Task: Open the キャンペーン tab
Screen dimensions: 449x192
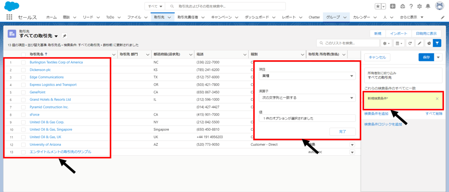Action: [x=222, y=18]
